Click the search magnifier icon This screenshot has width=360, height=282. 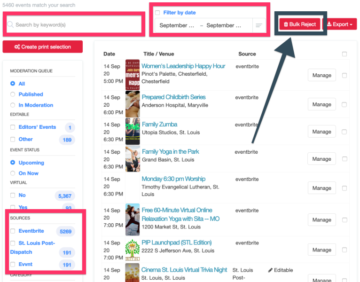pyautogui.click(x=10, y=24)
